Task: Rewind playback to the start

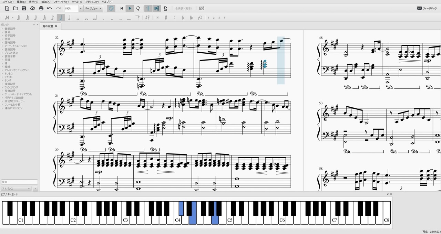Action: (121, 8)
